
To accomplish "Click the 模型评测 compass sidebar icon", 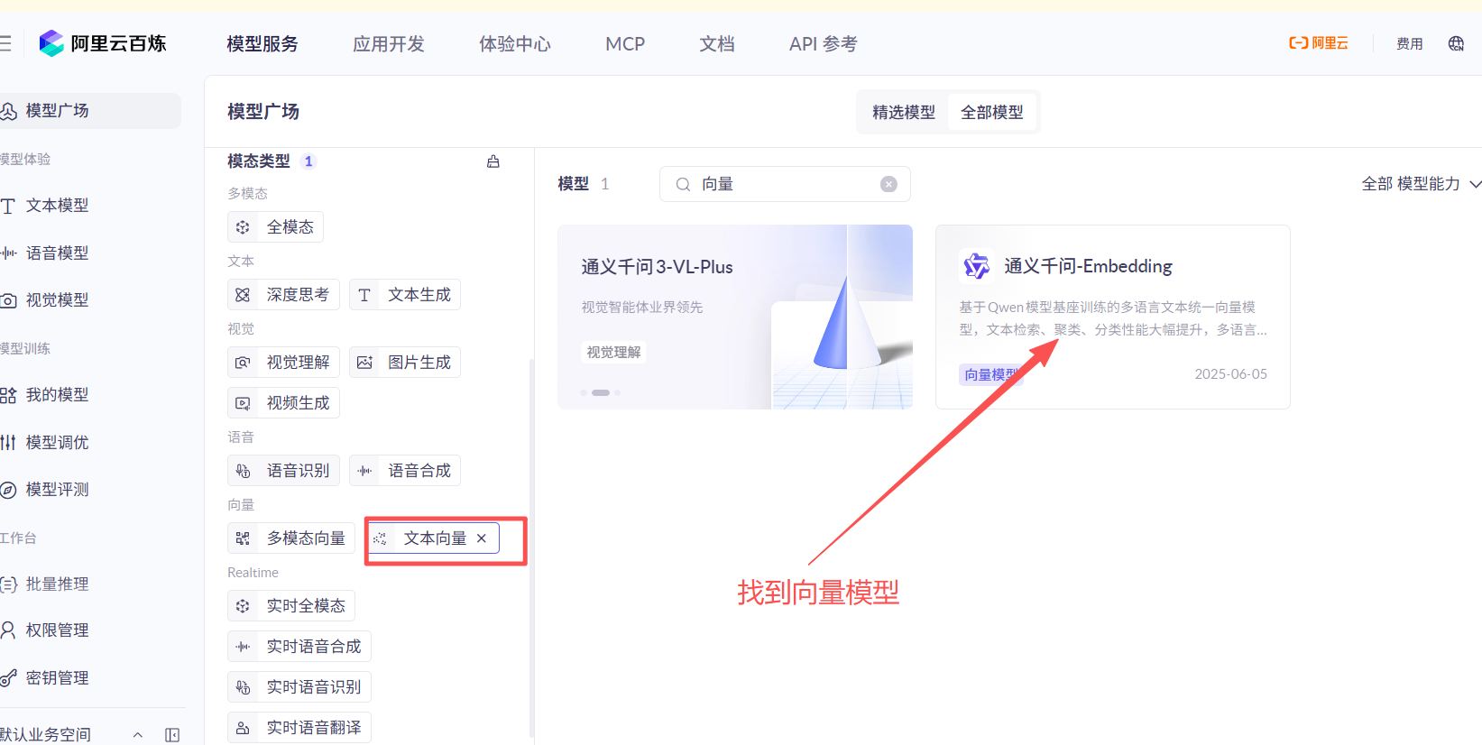I will click(x=8, y=490).
